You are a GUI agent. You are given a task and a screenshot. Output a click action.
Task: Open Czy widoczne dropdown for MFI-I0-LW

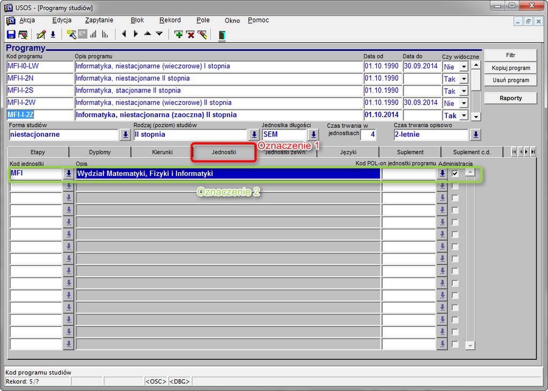point(464,67)
